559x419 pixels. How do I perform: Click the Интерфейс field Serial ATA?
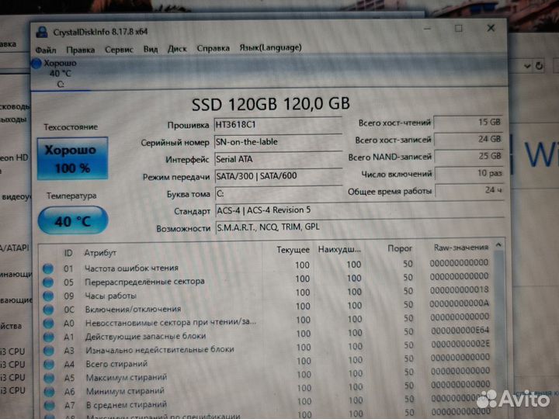click(x=278, y=159)
